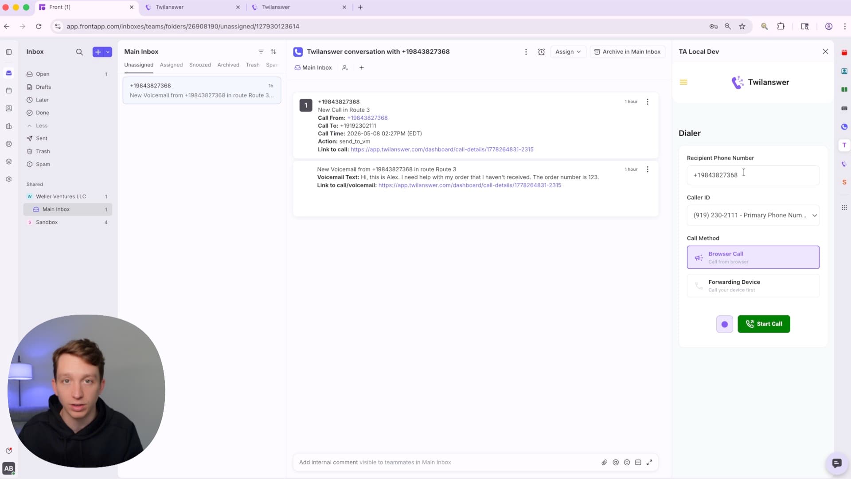Open the Done folder

[x=67, y=113]
